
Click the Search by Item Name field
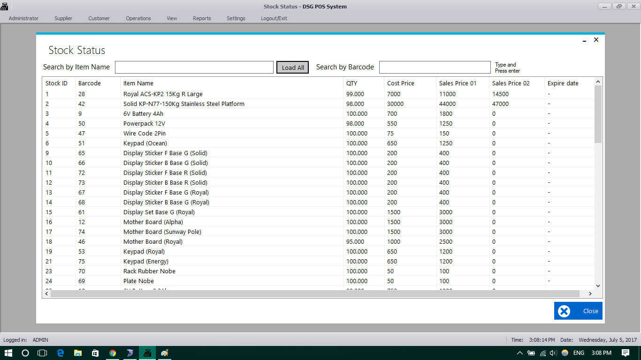coord(194,67)
